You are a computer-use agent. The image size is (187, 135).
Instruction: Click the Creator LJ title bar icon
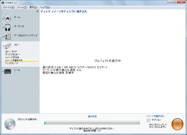3,3
